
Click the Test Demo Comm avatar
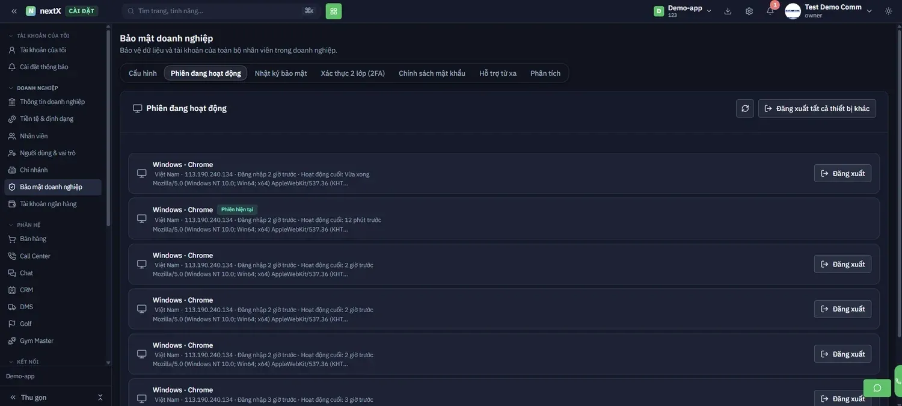(793, 11)
